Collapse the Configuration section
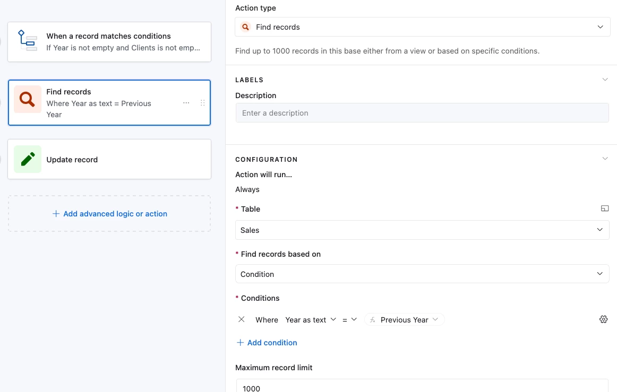 [x=605, y=159]
